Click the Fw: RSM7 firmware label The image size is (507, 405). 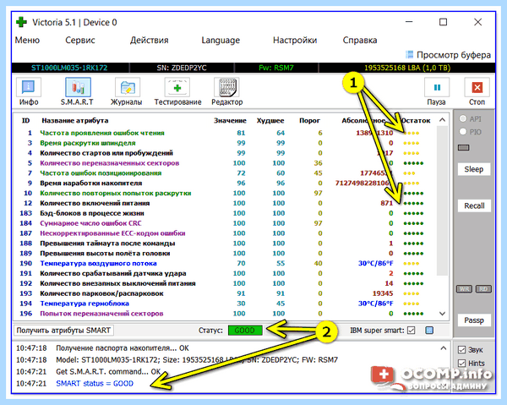(276, 68)
